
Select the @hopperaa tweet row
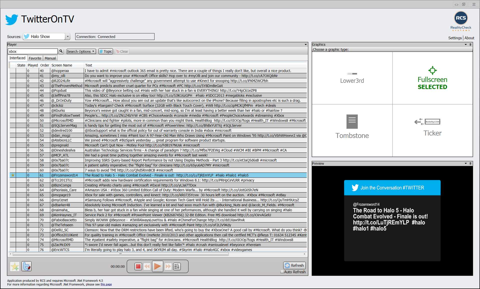pos(158,71)
